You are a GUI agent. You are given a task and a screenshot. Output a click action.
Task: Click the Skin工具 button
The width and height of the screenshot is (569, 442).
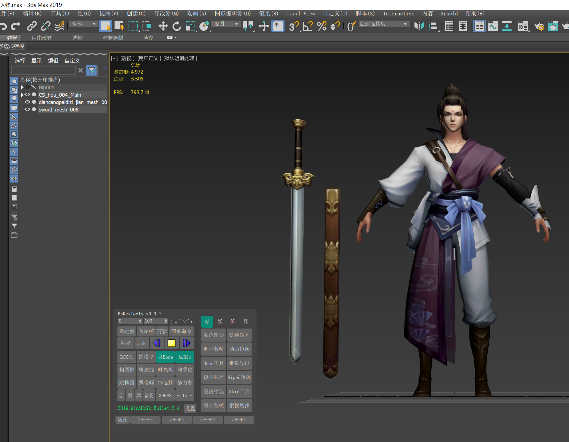click(x=239, y=392)
